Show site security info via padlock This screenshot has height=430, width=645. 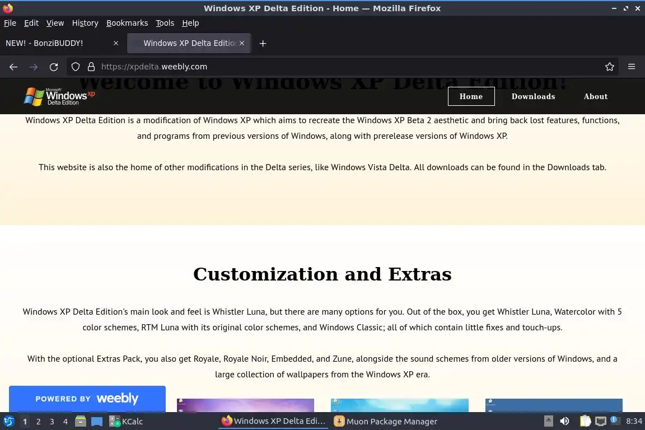pos(91,67)
